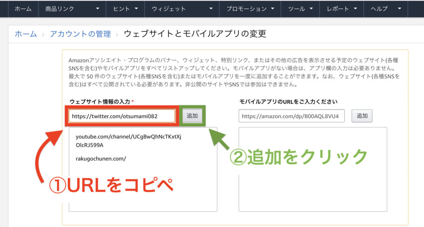The height and width of the screenshot is (227, 424).
Task: Expand the ウィジェット dropdown arrow
Action: click(x=211, y=8)
